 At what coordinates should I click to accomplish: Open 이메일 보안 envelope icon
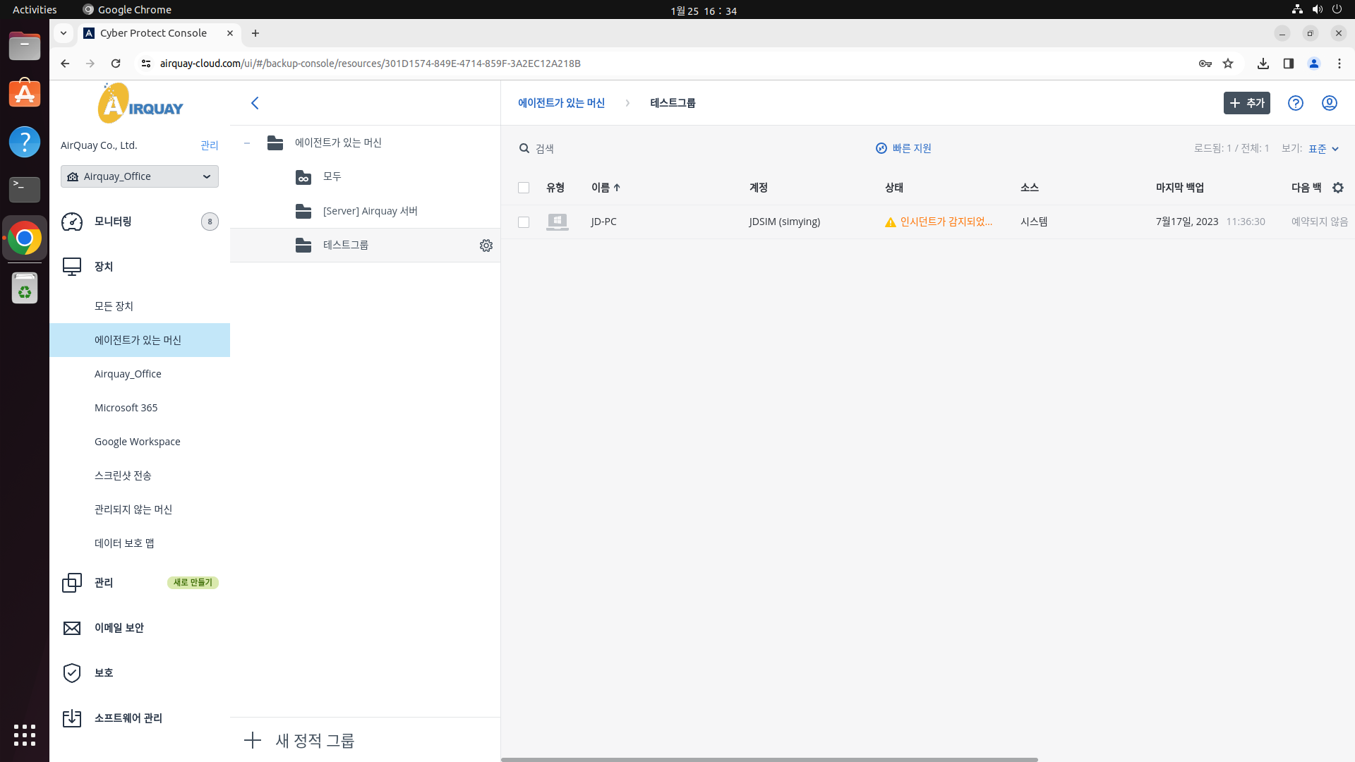72,628
